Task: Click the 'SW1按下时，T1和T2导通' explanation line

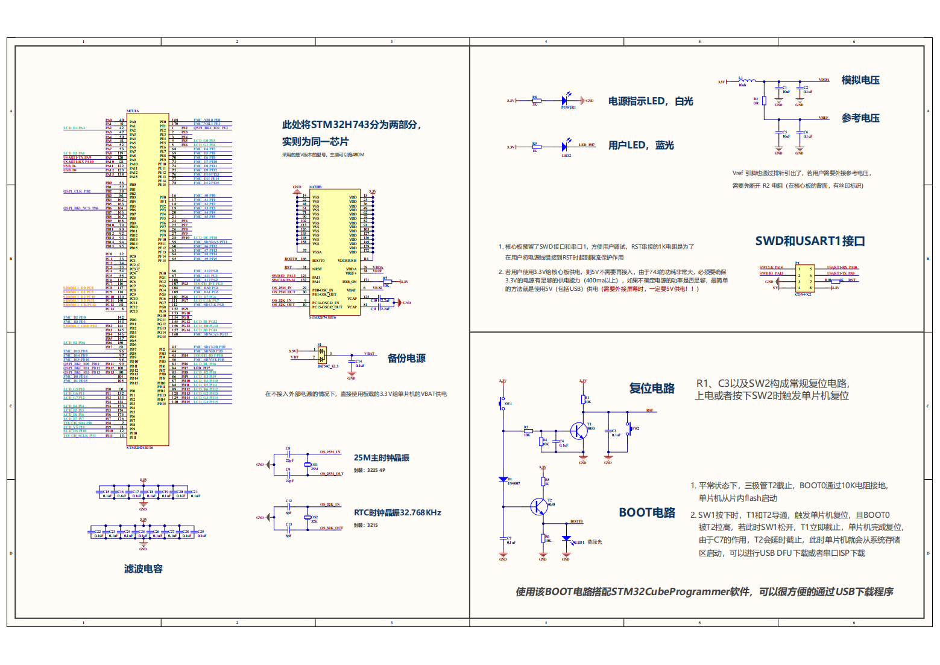Action: click(x=790, y=515)
